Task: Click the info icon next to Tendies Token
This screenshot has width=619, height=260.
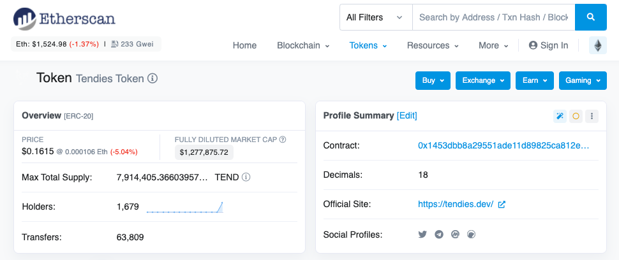Action: 153,78
